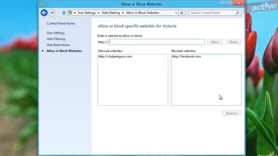
Task: Open Web Filtering breadcrumb
Action: (x=111, y=13)
